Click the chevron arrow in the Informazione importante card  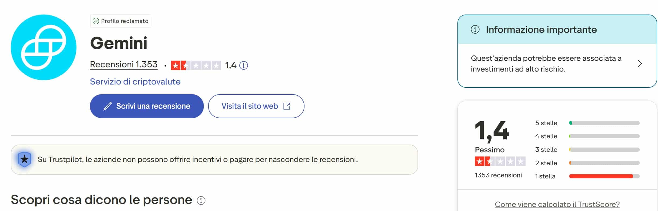pos(639,64)
